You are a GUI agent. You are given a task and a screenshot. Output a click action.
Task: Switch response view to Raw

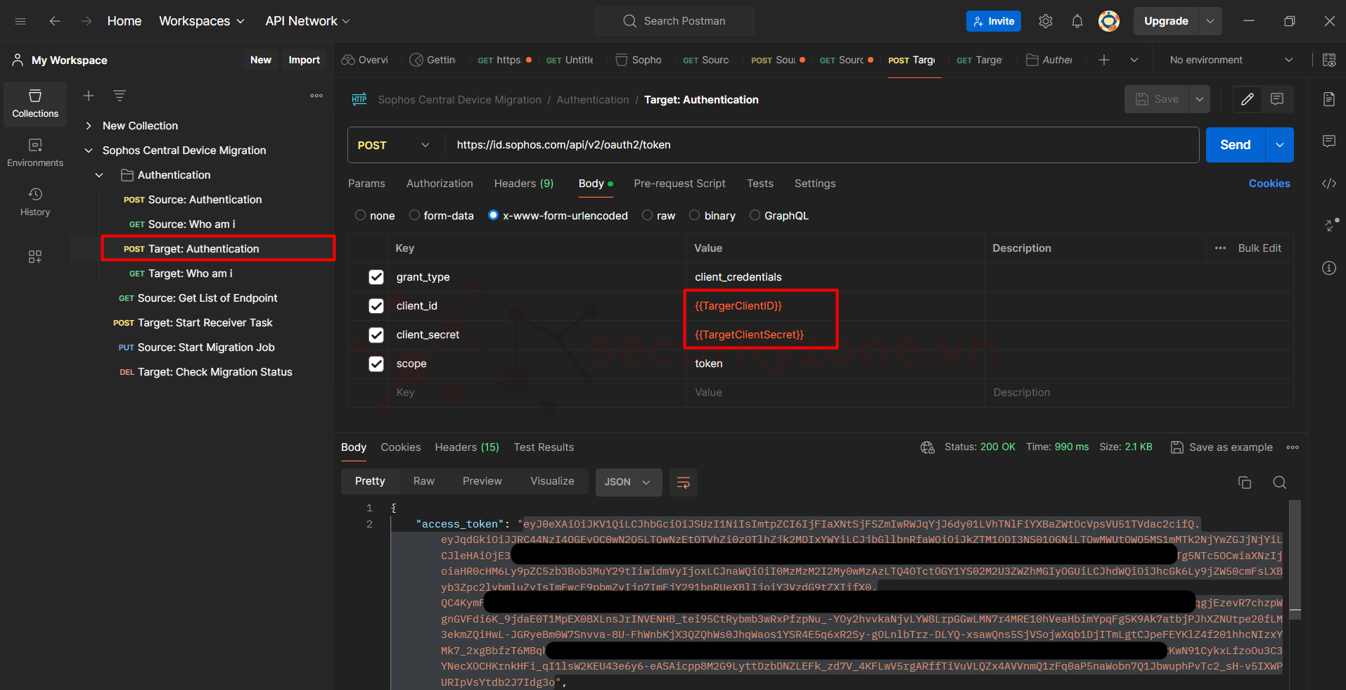point(424,481)
